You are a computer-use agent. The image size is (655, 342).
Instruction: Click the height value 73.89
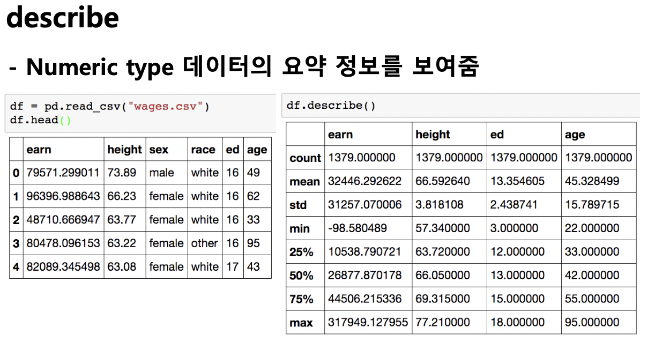point(122,173)
